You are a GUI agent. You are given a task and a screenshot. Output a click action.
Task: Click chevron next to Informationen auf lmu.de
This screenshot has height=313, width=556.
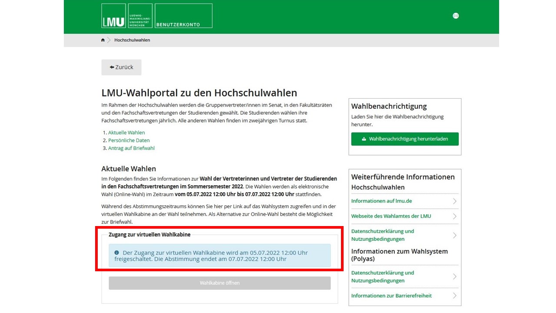[x=454, y=201]
